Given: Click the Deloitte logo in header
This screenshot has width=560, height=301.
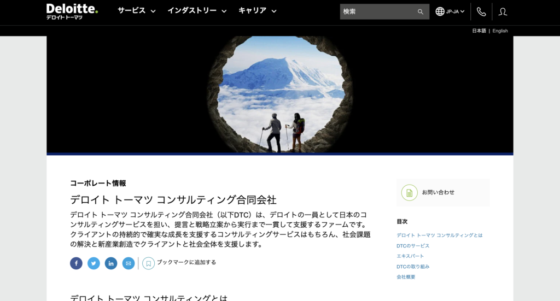Looking at the screenshot, I should point(72,11).
